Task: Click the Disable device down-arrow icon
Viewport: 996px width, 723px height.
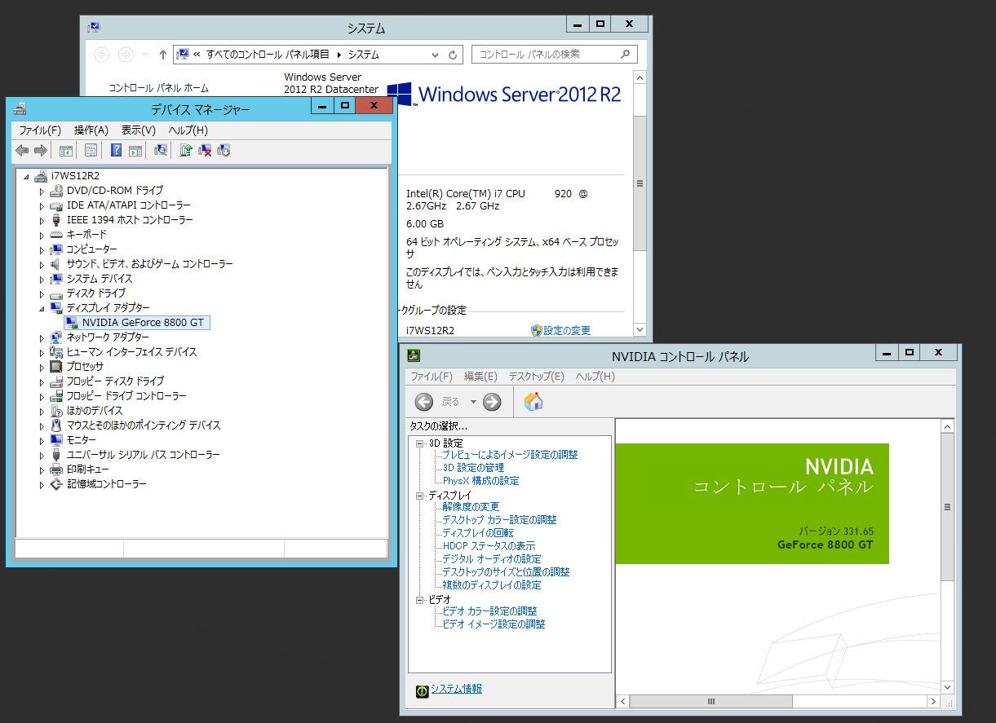Action: click(224, 150)
